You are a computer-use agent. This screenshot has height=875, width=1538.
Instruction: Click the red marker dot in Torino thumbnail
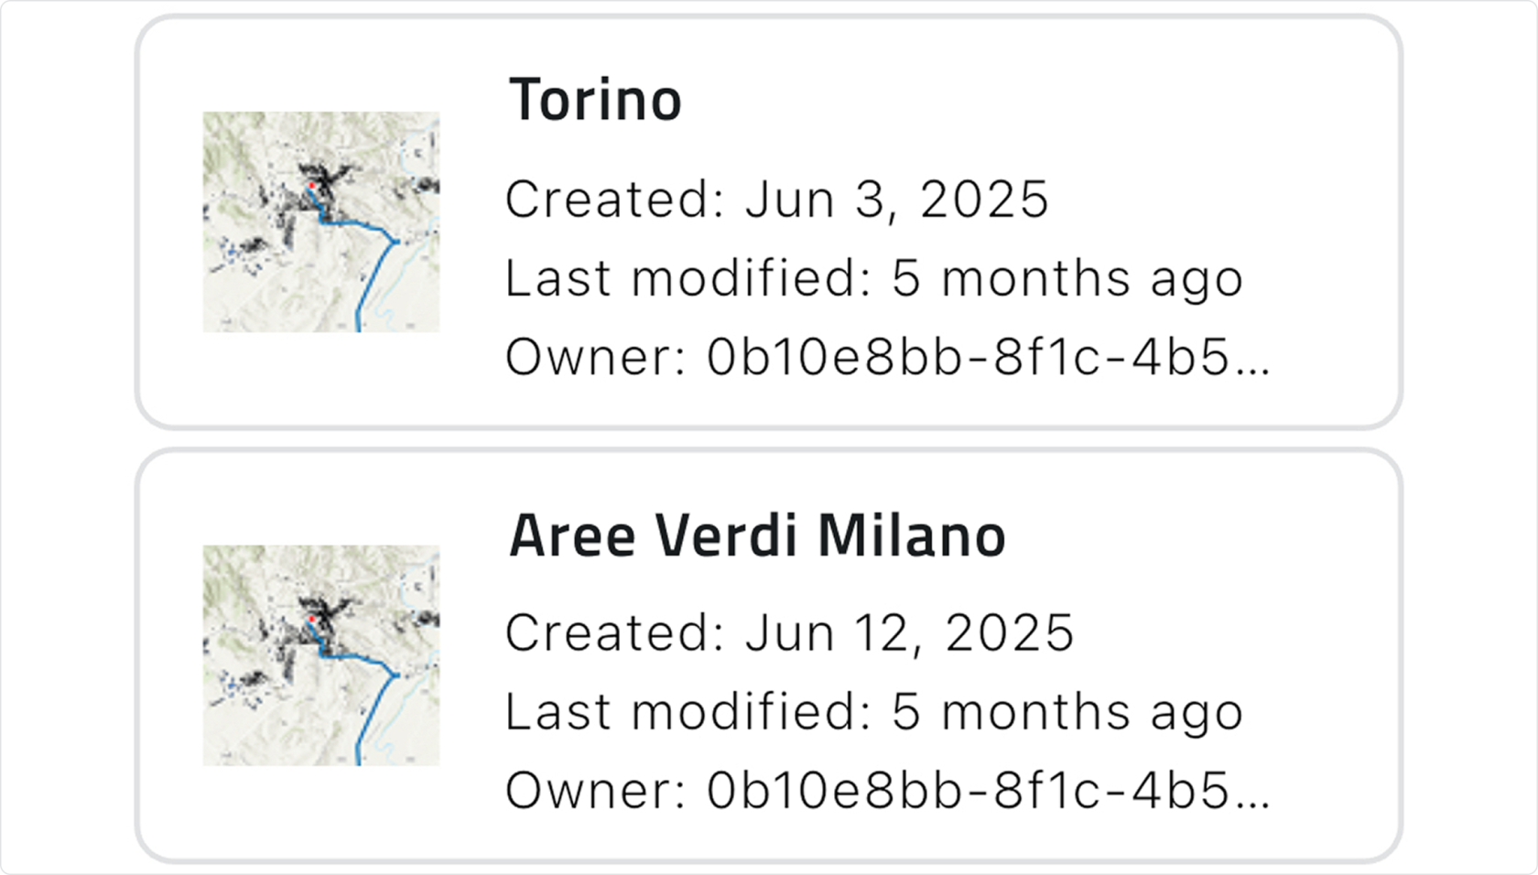click(312, 185)
